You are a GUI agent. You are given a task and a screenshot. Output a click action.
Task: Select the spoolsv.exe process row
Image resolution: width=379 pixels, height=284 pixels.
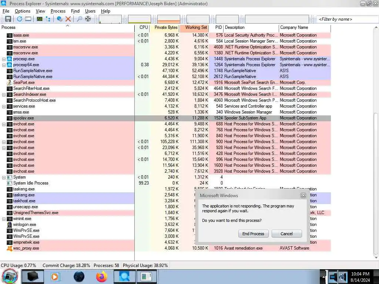click(165, 118)
